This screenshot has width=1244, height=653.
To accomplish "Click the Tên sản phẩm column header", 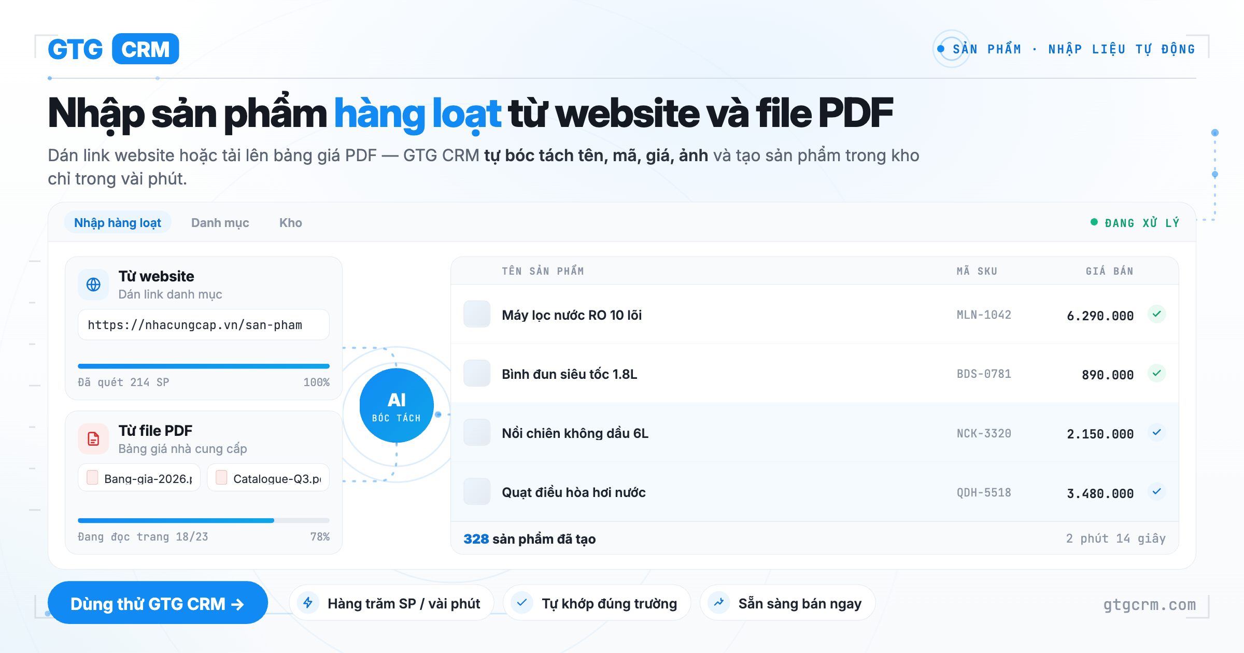I will [x=543, y=271].
